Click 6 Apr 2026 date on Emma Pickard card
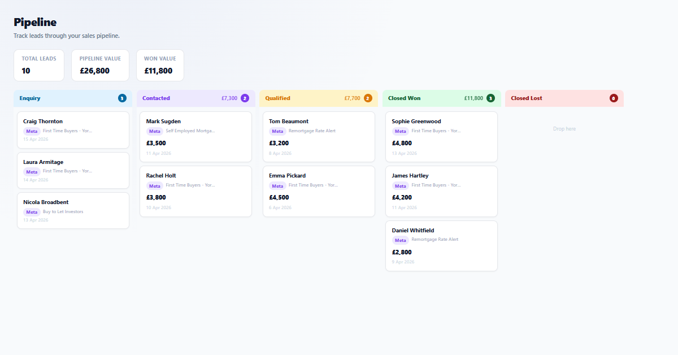Screen dimensions: 678x355 [280, 207]
